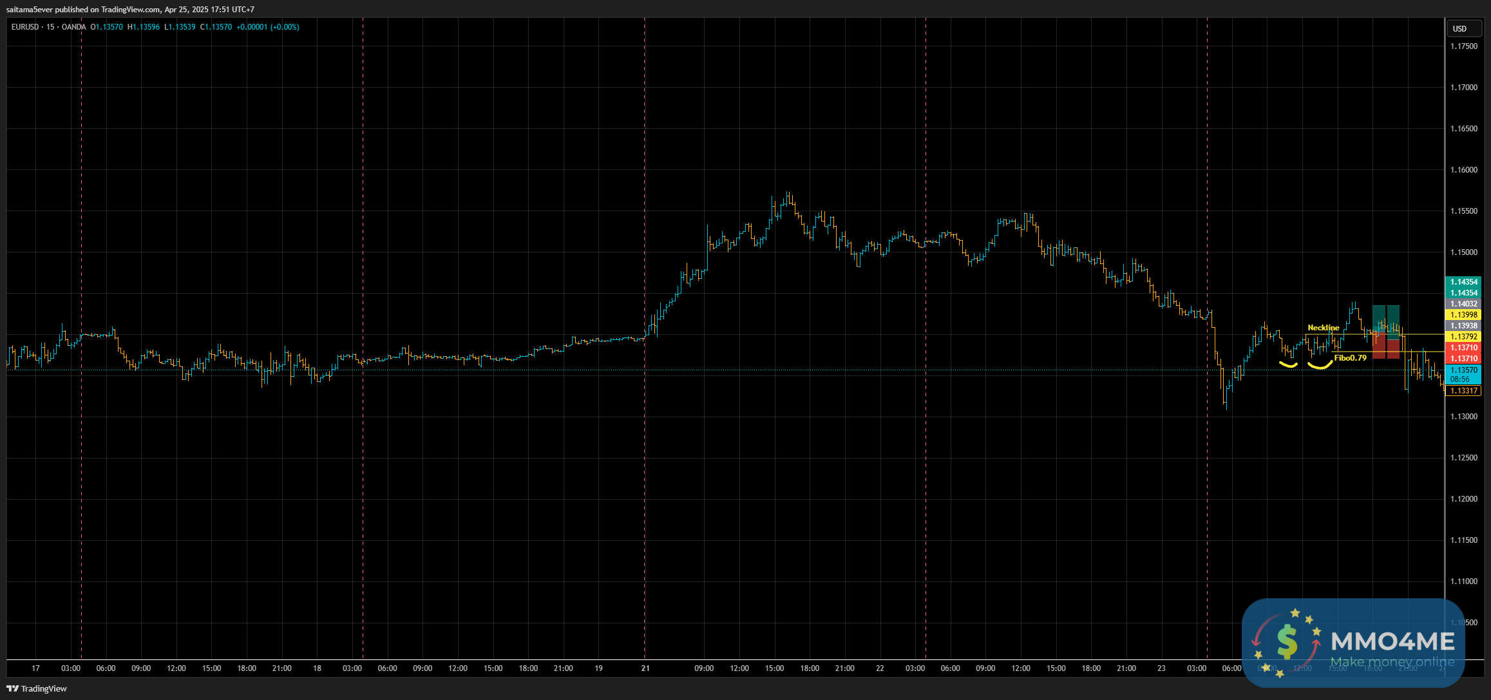Click the MMO4ME dollar sign logo
The height and width of the screenshot is (700, 1491).
click(x=1287, y=642)
